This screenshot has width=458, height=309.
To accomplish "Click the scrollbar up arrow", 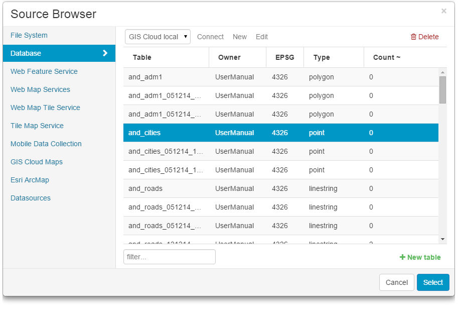I will click(x=442, y=72).
